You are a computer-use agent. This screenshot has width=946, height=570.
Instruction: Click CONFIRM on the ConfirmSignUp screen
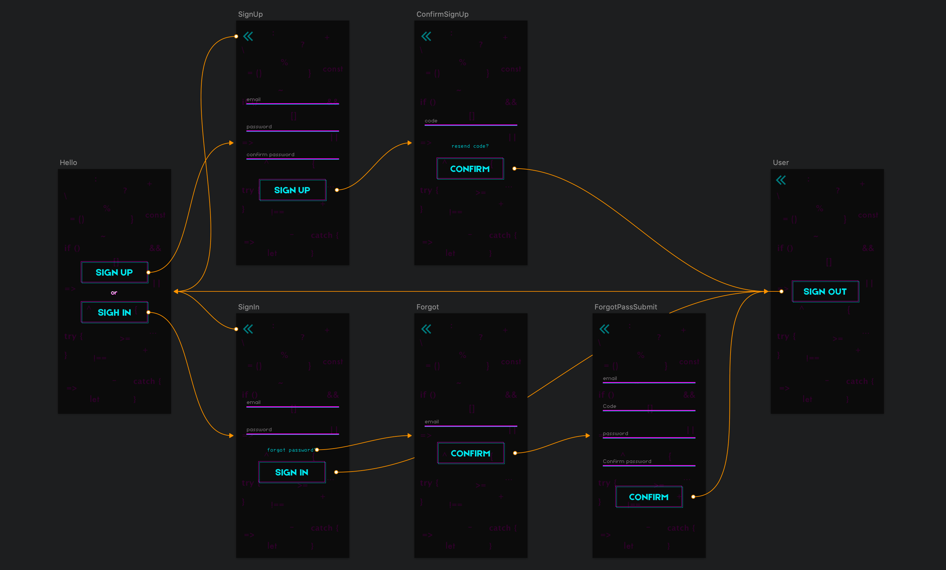470,168
